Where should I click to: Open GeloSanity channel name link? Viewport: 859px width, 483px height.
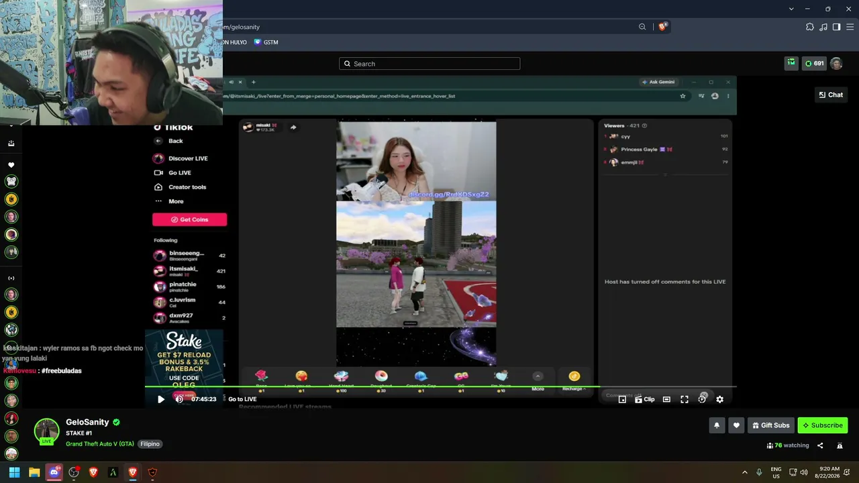tap(87, 422)
